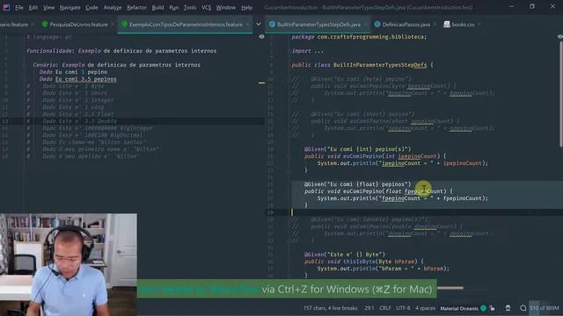Click the cucumber icon on PesquisaDeLivros tab
This screenshot has height=316, width=563.
point(45,25)
